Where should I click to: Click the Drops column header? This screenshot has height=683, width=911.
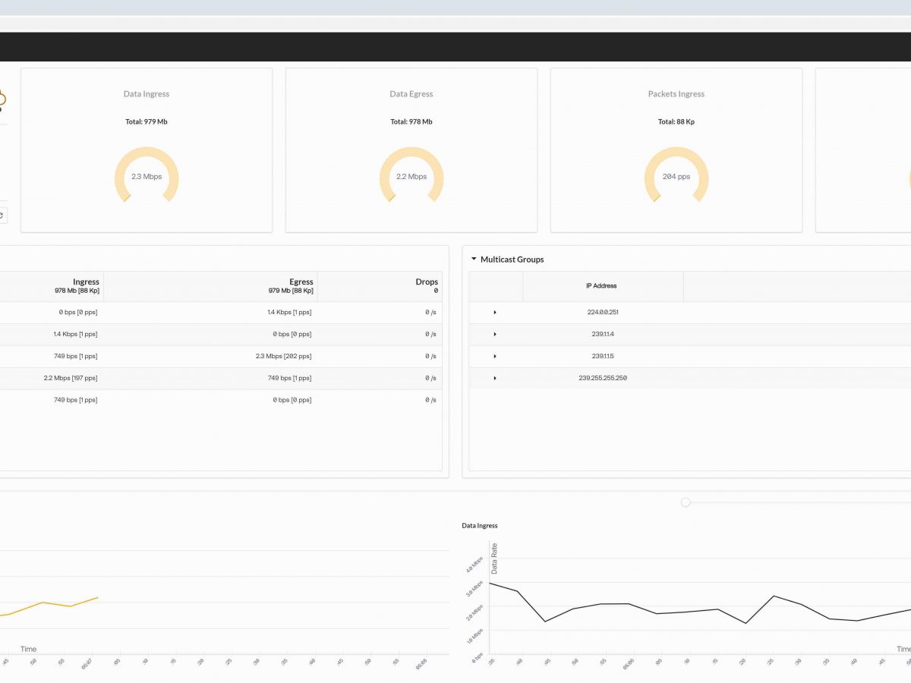click(x=427, y=282)
